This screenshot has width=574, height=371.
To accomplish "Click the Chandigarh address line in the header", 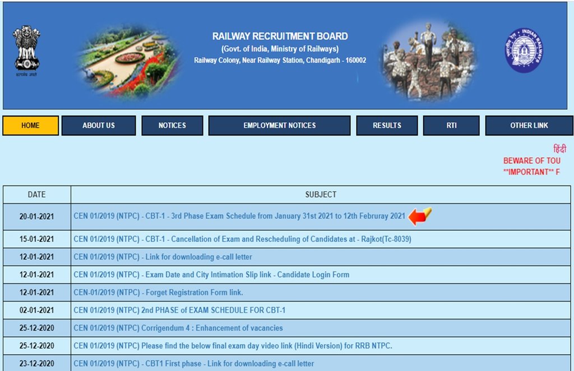I will point(280,61).
